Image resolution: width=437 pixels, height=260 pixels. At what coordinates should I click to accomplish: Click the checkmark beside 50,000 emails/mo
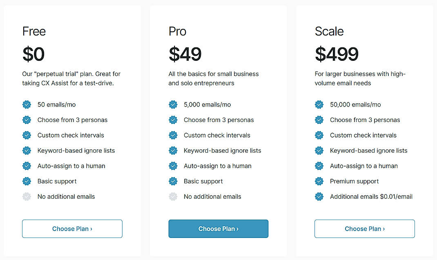(319, 104)
